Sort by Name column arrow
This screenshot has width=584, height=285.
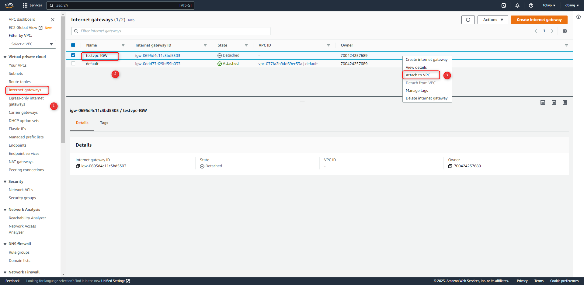point(123,45)
